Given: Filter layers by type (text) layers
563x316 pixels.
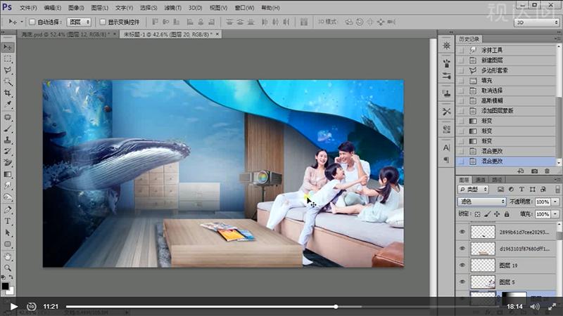Looking at the screenshot, I should coord(521,189).
